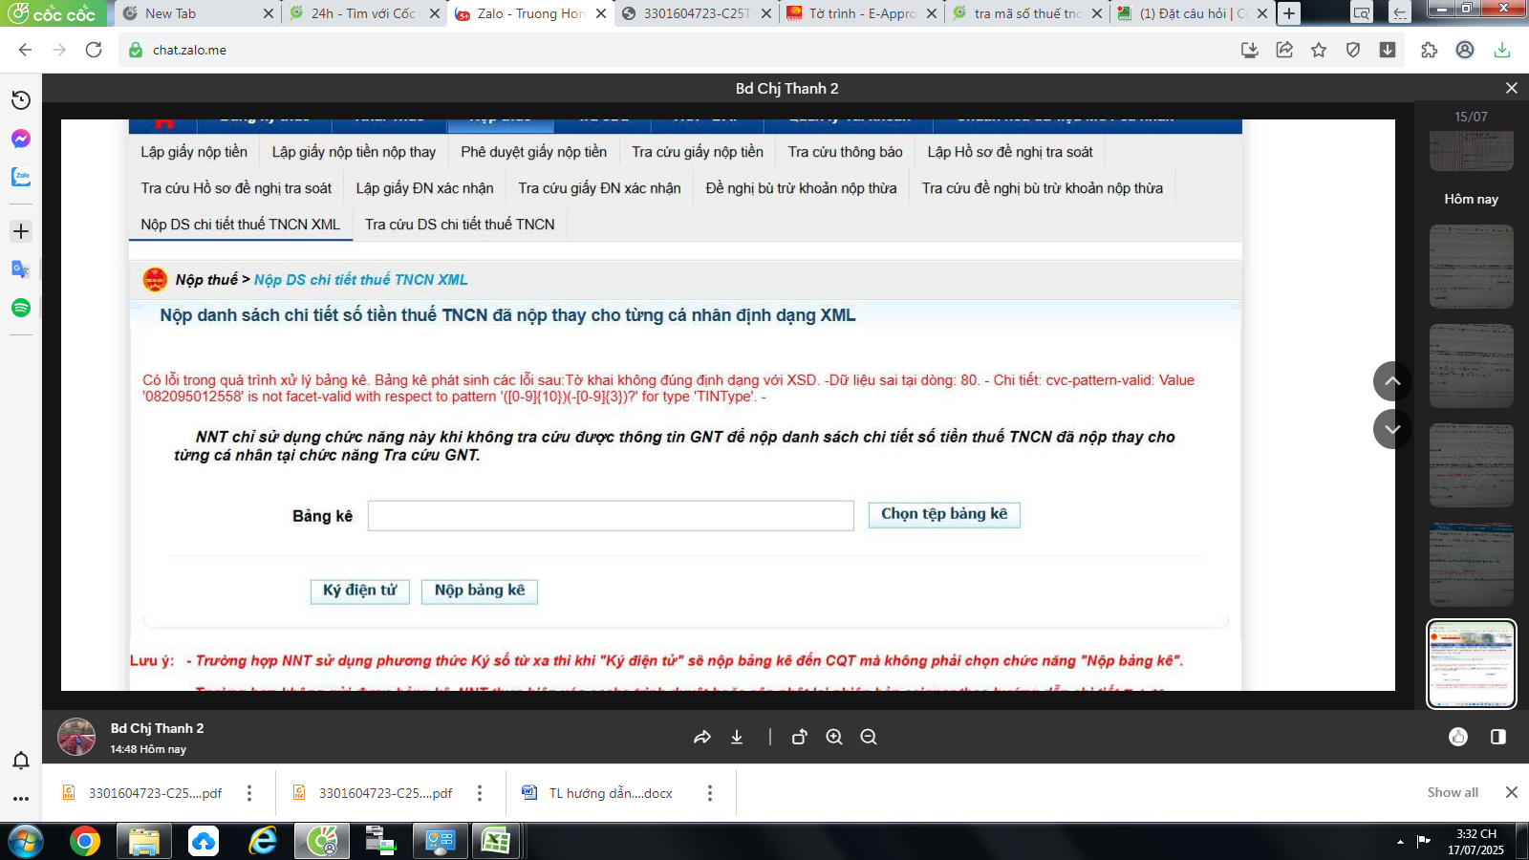Toggle the thumbnail side panel in viewer

(x=1497, y=737)
